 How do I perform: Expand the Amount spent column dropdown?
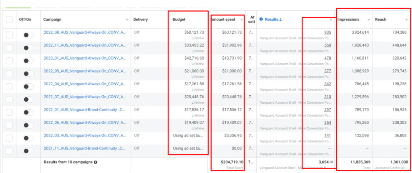click(242, 20)
